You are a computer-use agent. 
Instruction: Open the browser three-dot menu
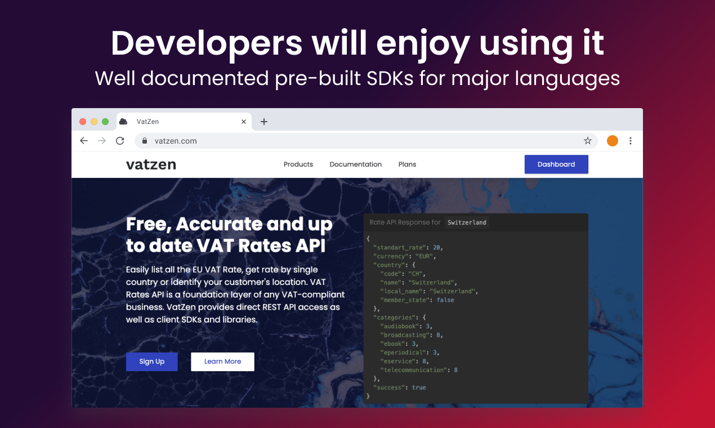point(631,141)
